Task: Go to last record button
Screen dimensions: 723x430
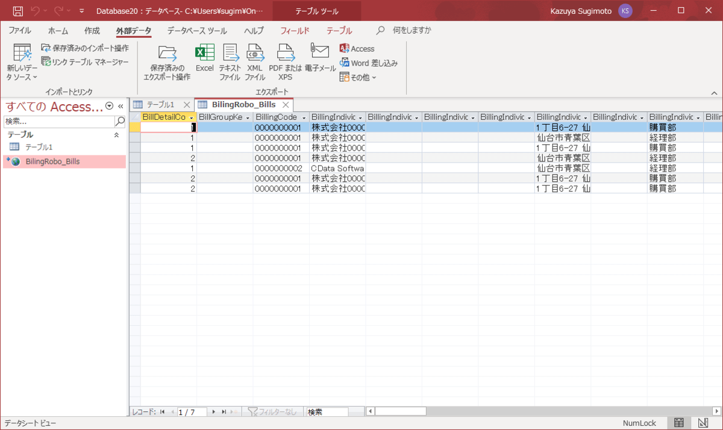Action: pos(224,412)
